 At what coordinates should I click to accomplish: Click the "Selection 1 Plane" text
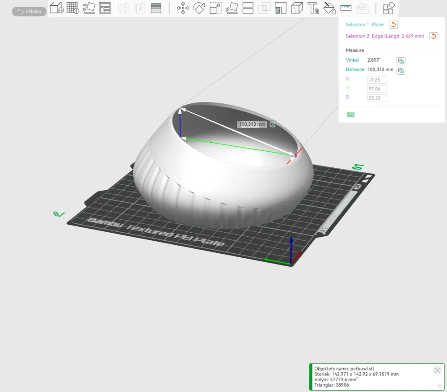(x=365, y=25)
